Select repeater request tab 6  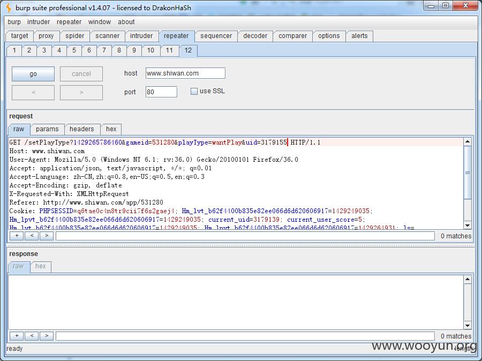[89, 50]
